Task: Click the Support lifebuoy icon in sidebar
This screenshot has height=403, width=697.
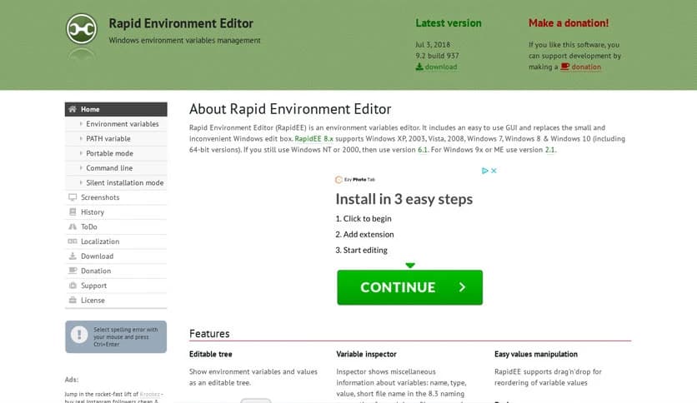Action: tap(73, 286)
